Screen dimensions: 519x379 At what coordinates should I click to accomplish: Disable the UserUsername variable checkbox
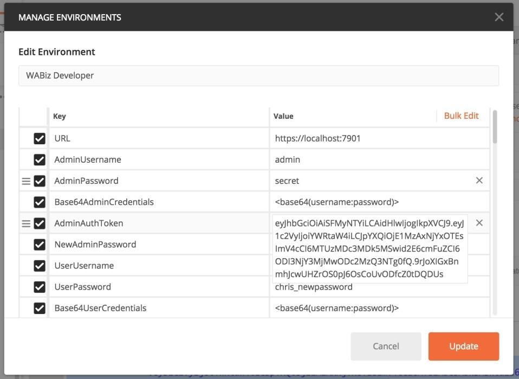pos(40,266)
